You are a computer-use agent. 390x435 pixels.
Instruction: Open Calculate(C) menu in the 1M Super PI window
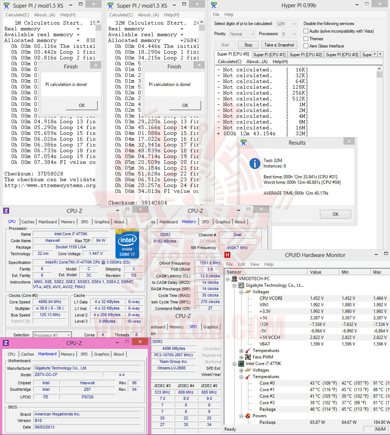[x=17, y=15]
